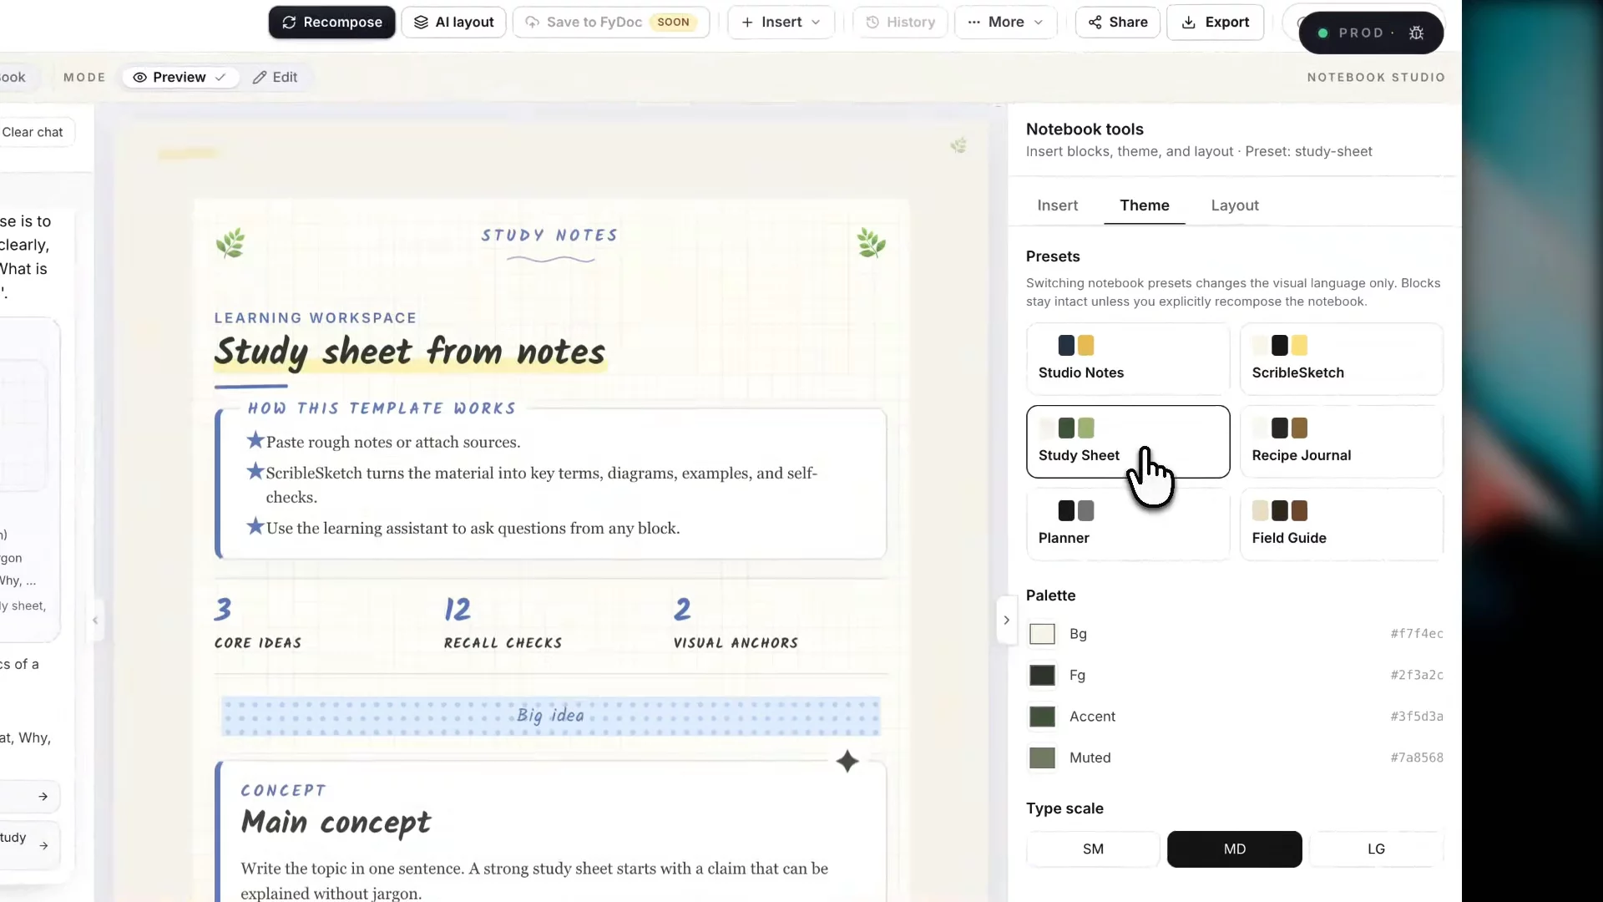
Task: Set type scale to SM
Action: 1093,849
